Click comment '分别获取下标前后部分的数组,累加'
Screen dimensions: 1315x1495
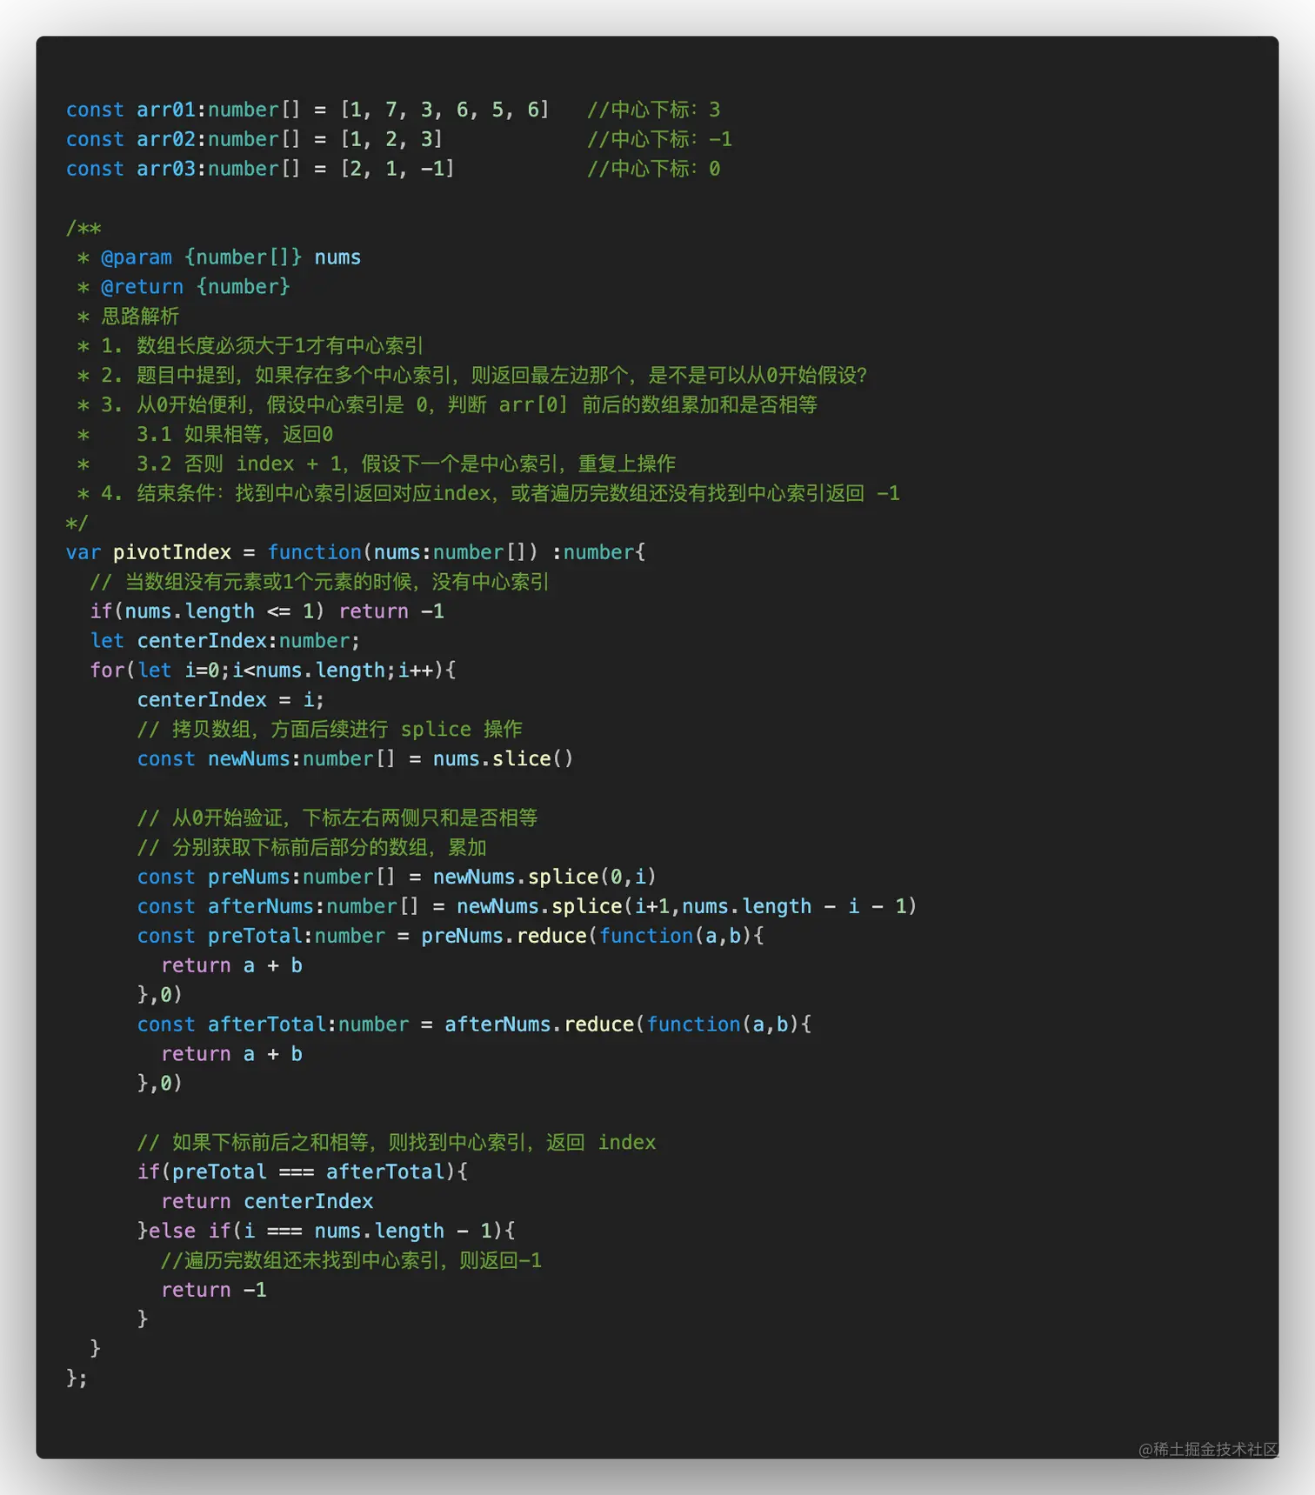(x=311, y=848)
